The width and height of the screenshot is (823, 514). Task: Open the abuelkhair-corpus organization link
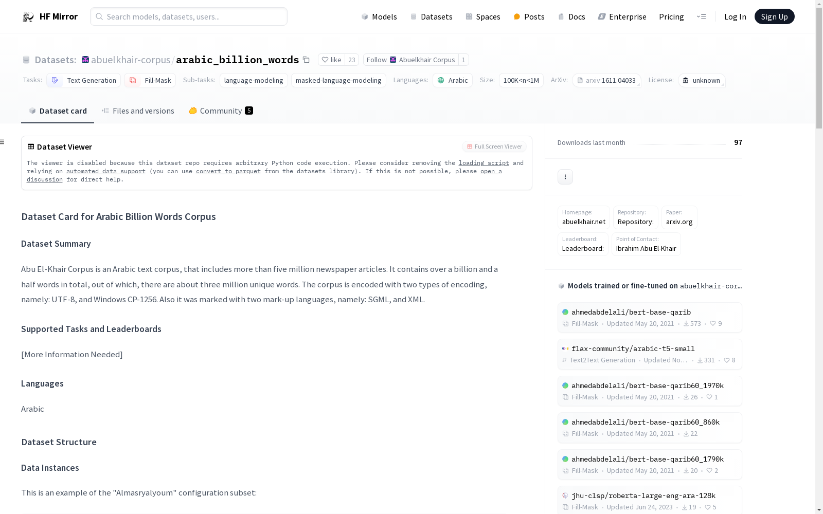pos(131,60)
